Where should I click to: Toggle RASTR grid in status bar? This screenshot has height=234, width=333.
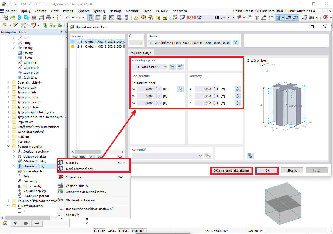(x=112, y=231)
